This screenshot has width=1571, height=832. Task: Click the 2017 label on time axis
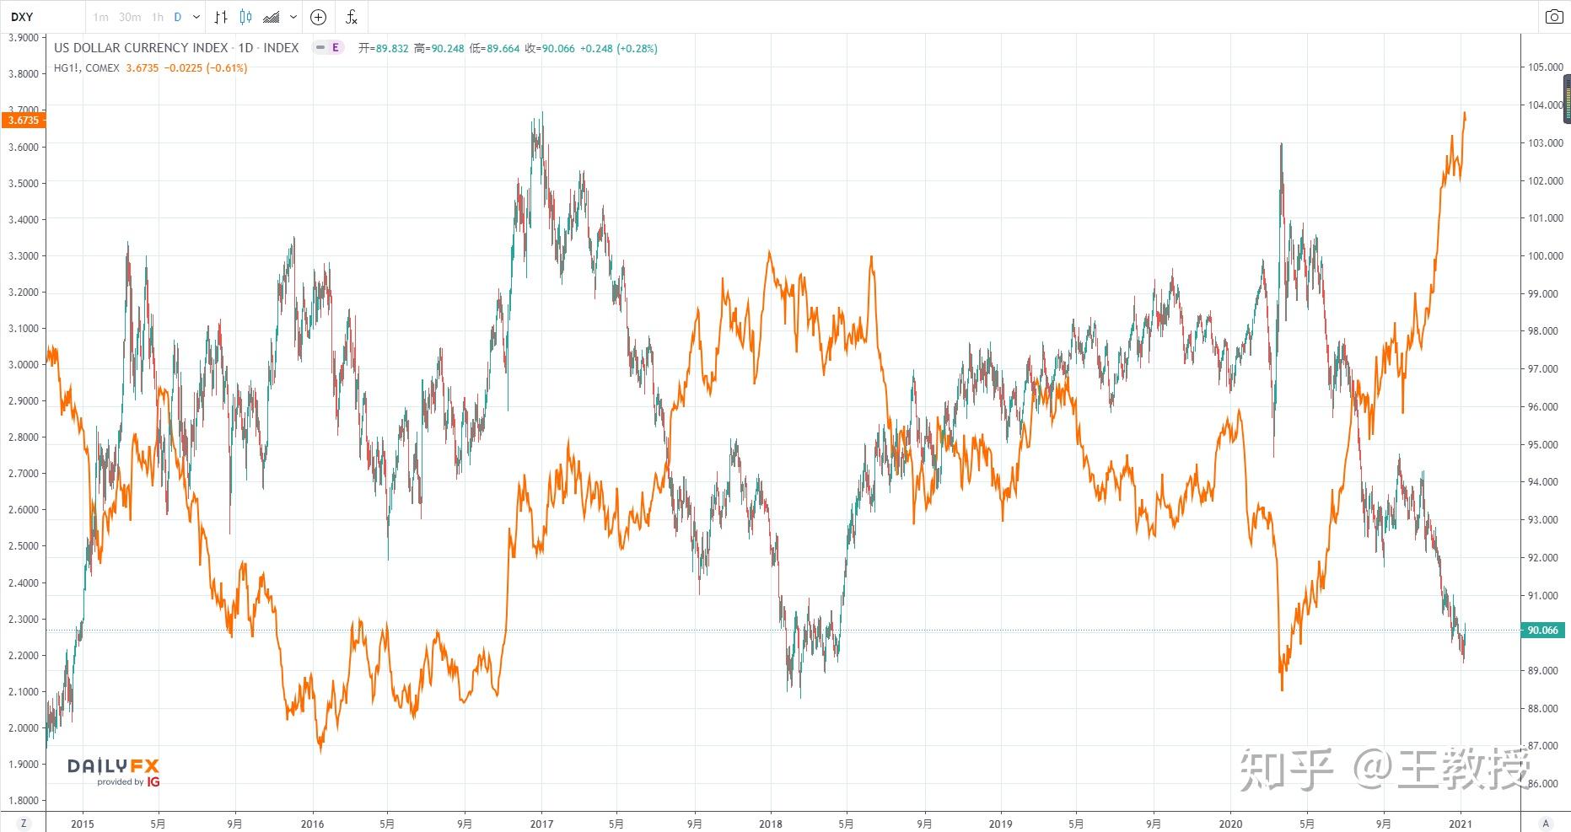tap(541, 824)
